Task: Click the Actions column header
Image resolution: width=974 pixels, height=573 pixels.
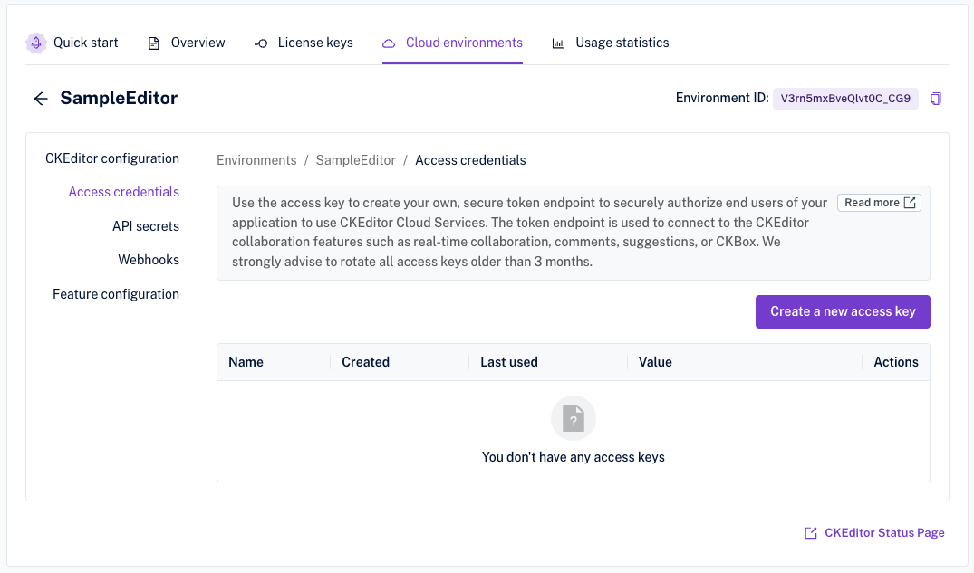Action: click(x=896, y=362)
